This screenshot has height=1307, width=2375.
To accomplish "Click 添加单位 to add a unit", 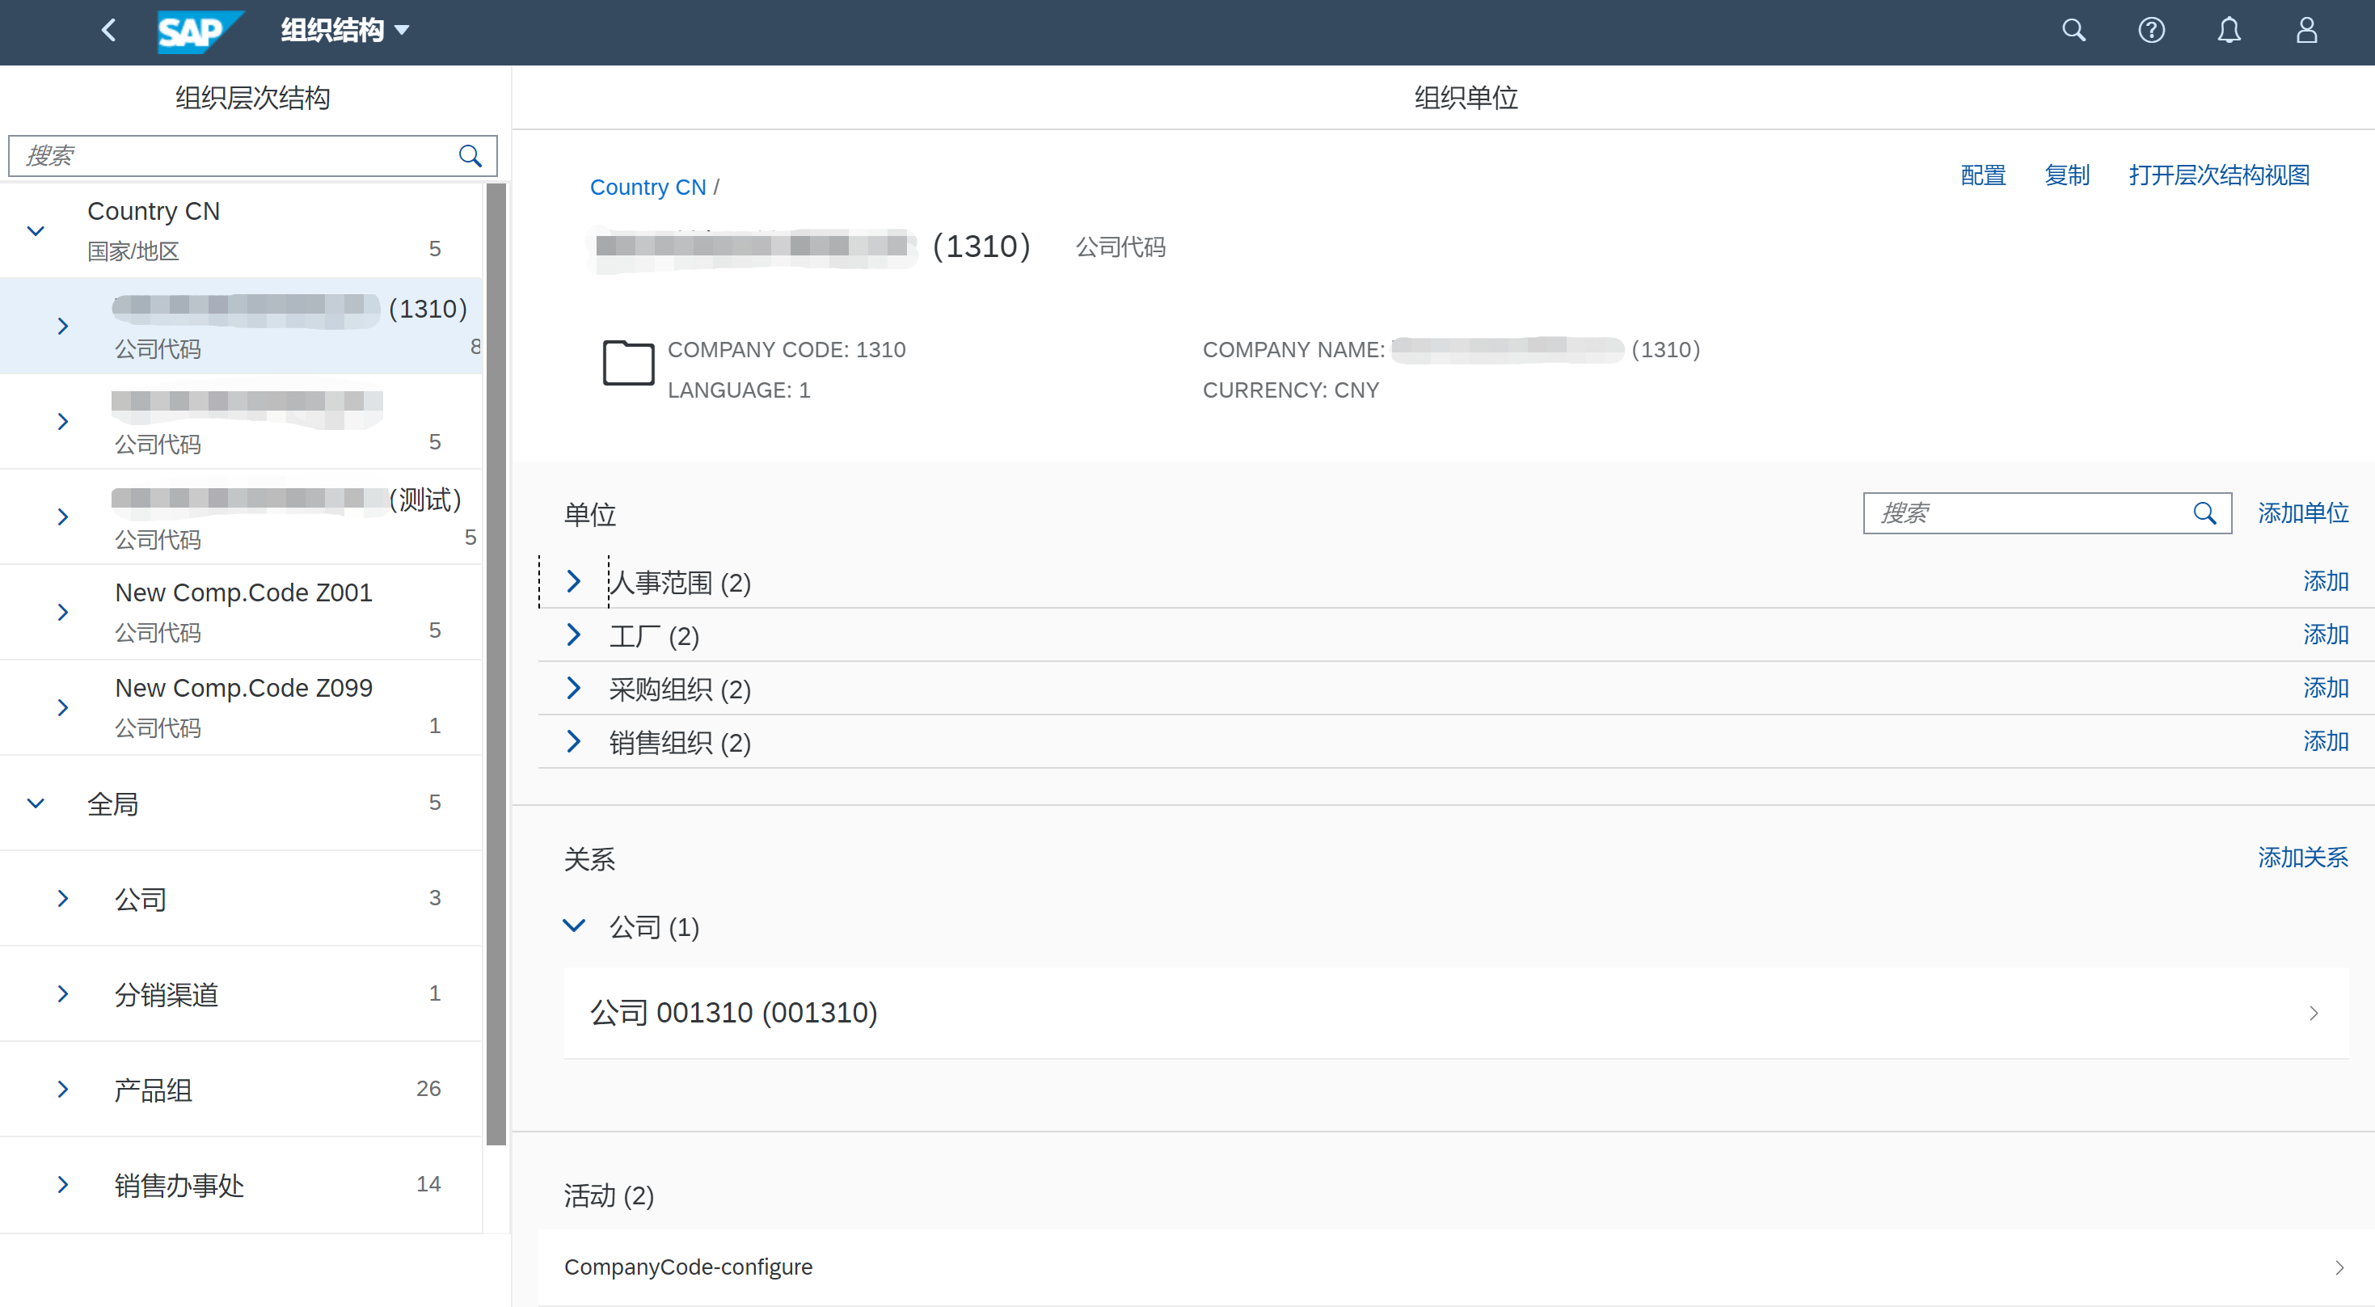I will [x=2303, y=513].
